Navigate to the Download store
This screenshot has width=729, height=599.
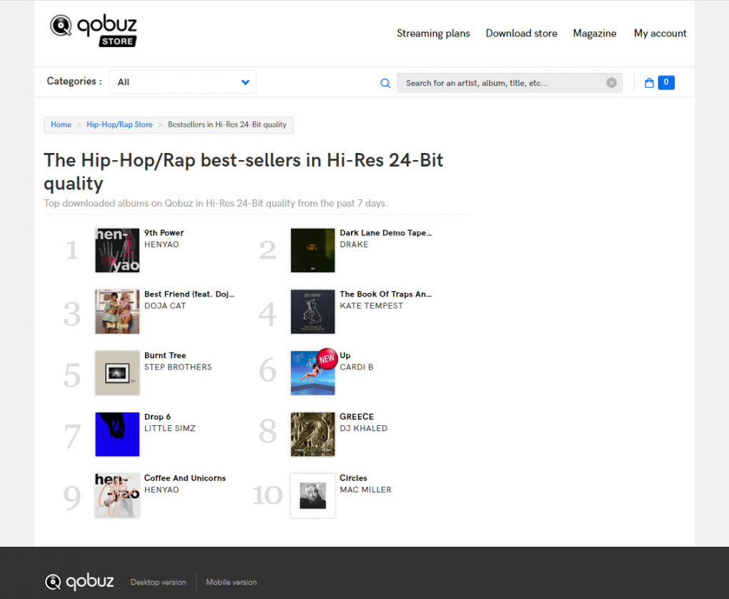click(521, 33)
